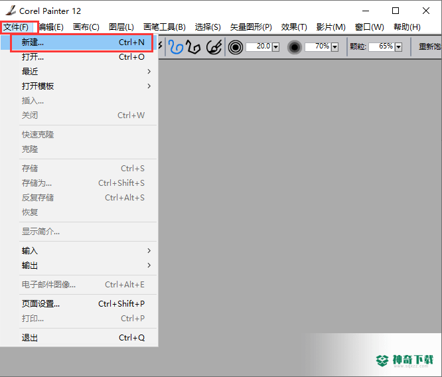Expand the 打开模板 submenu

click(x=79, y=86)
